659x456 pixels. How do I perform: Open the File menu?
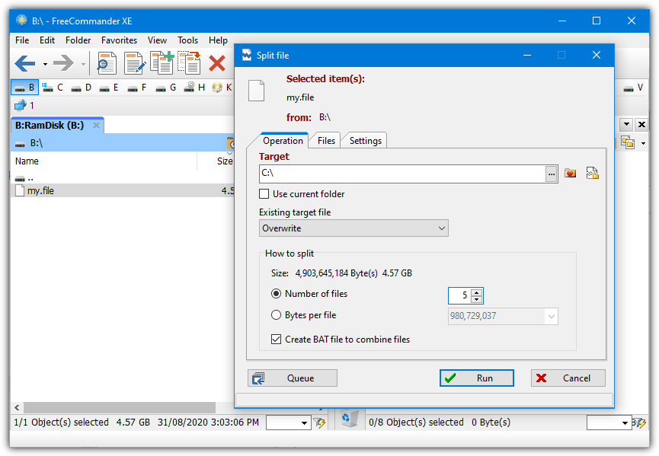tap(22, 40)
